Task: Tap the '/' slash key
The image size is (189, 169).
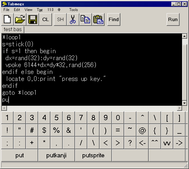Action: (81, 143)
